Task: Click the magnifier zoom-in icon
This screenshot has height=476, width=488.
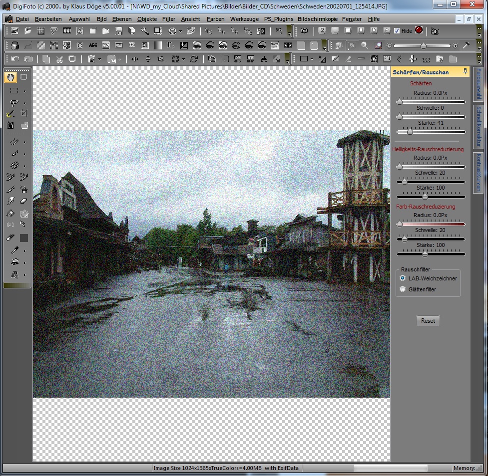Action: click(x=365, y=45)
